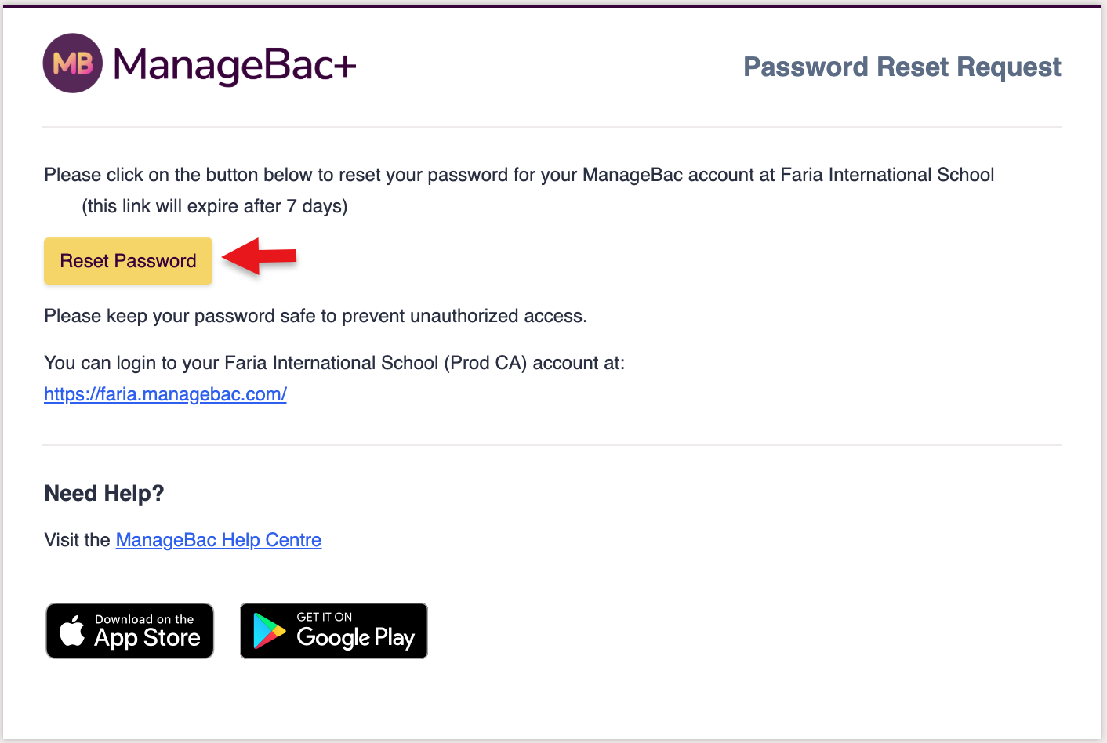Image resolution: width=1107 pixels, height=743 pixels.
Task: Click the 'Please click on the button below' line
Action: coord(518,175)
